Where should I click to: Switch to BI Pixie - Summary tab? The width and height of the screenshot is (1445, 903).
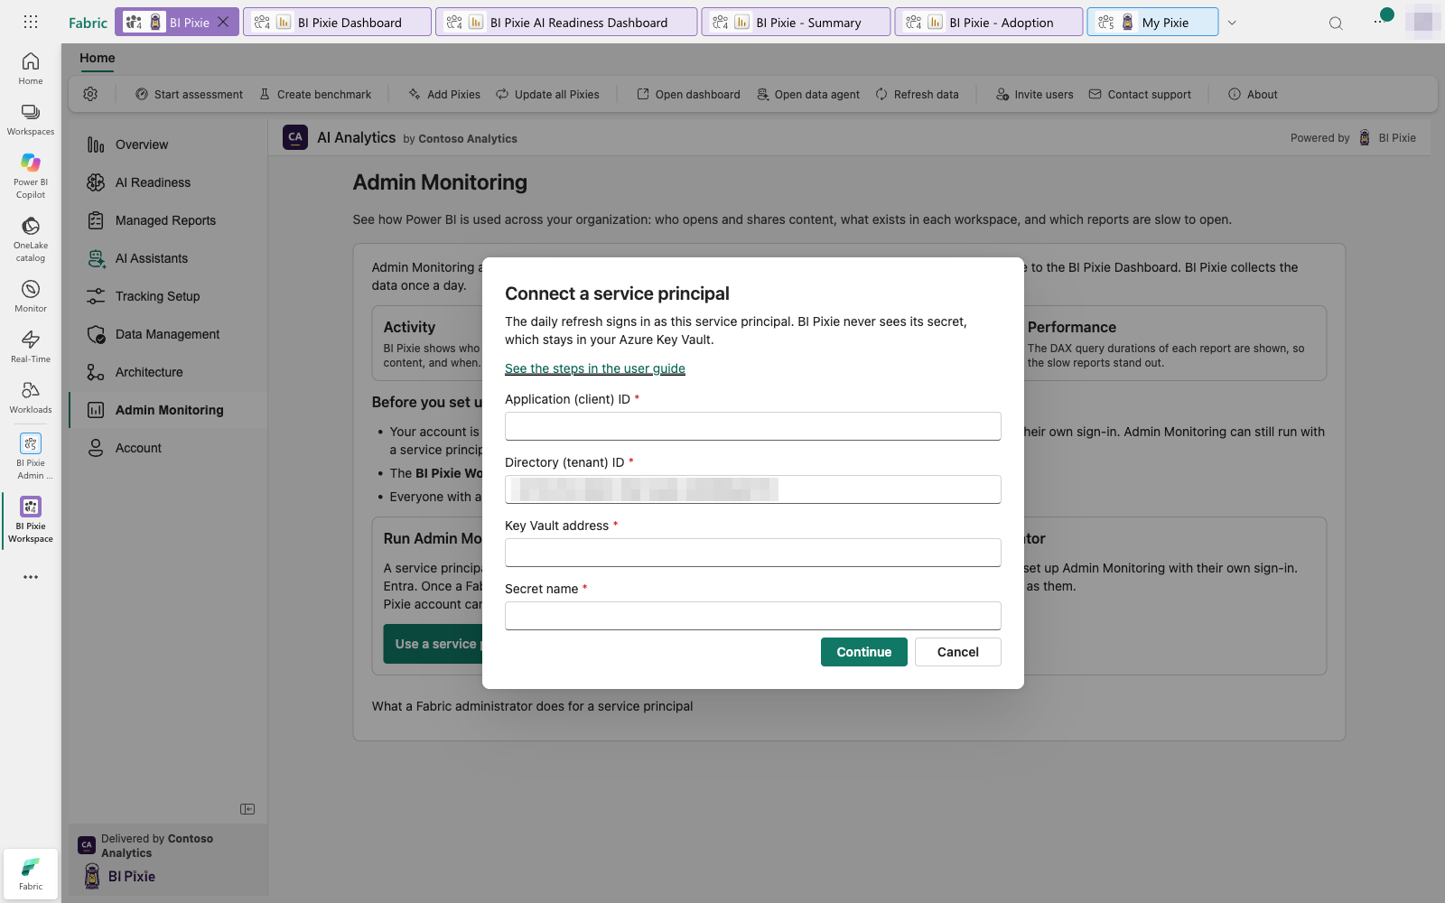click(x=796, y=23)
